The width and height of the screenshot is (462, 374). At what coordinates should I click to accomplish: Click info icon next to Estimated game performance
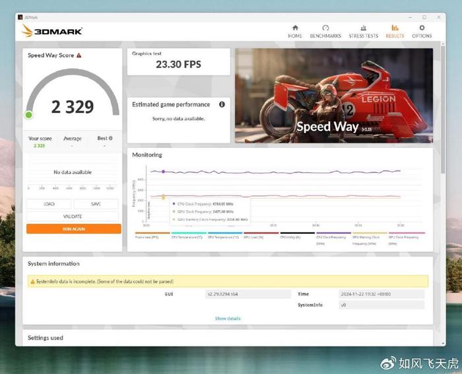click(222, 104)
